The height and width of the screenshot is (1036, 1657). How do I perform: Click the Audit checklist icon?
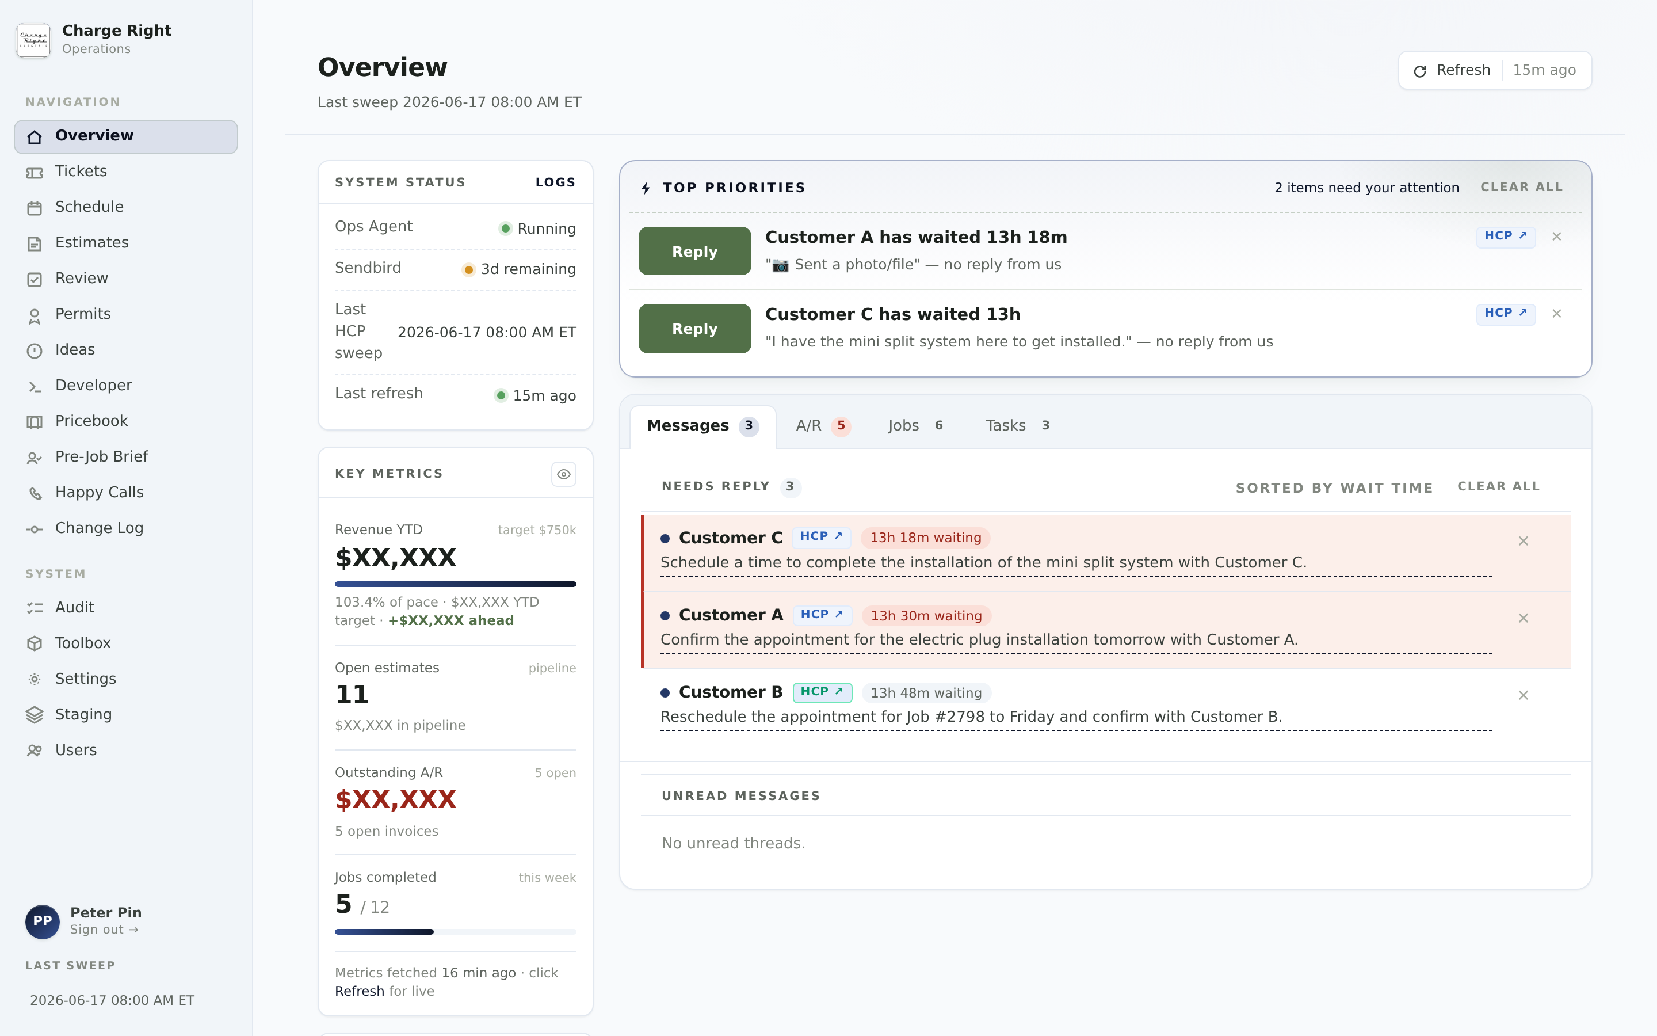pos(35,608)
